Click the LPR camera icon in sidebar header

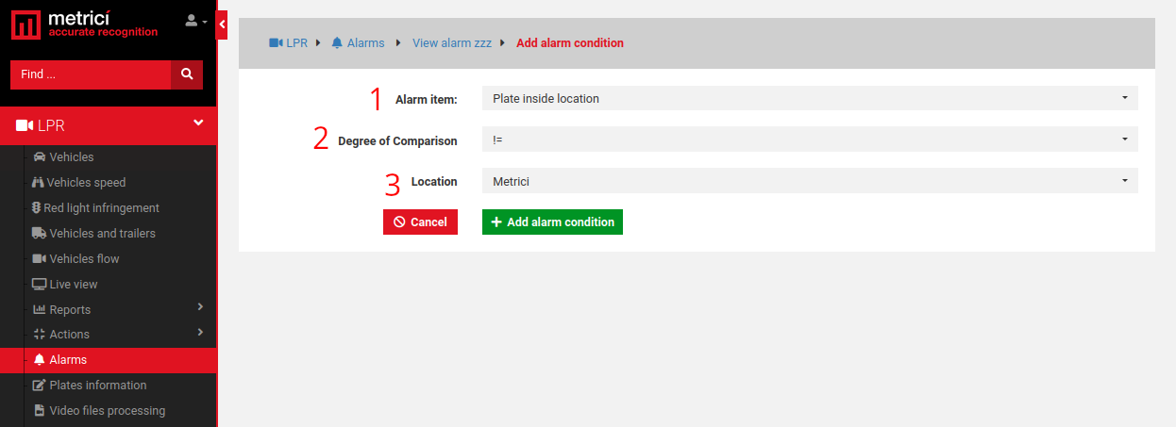pos(25,125)
